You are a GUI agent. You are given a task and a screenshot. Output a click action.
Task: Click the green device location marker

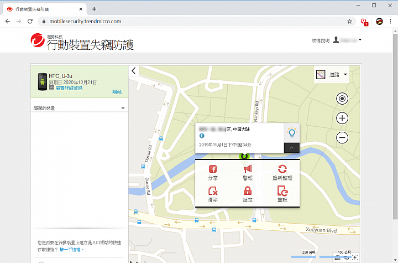coord(244,156)
